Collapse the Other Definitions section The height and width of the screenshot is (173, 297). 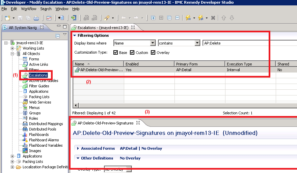(x=78, y=158)
